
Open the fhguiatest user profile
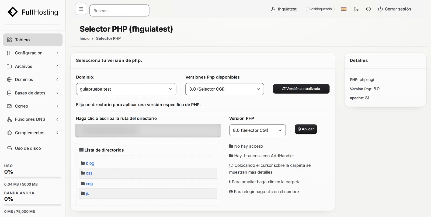(x=284, y=9)
